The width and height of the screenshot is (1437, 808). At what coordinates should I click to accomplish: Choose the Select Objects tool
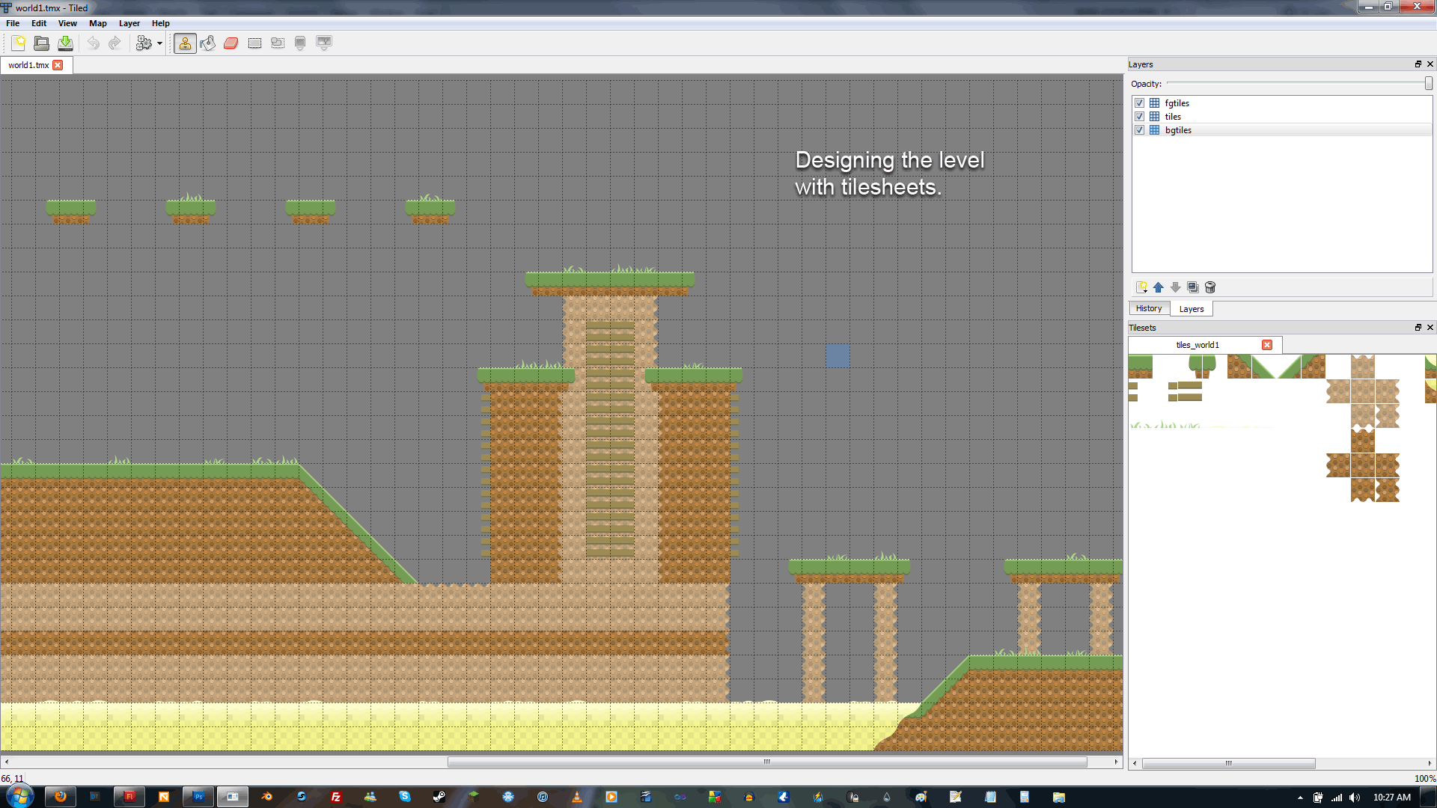278,43
